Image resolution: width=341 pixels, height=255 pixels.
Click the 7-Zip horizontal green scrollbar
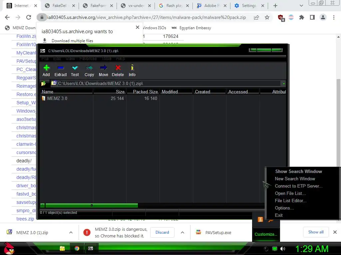point(92,205)
